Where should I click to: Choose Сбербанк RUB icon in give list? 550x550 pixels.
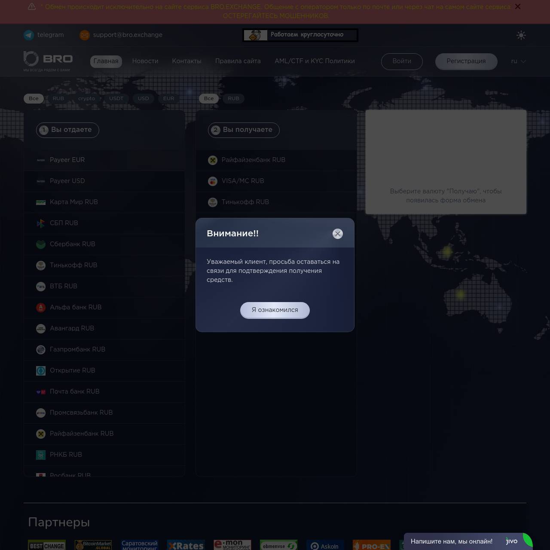click(41, 244)
